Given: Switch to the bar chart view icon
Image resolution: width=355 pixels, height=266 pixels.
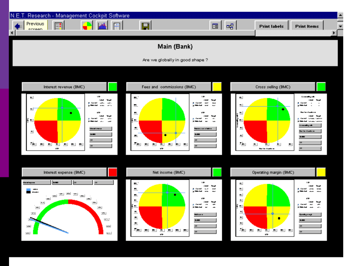Looking at the screenshot, I should click(103, 26).
